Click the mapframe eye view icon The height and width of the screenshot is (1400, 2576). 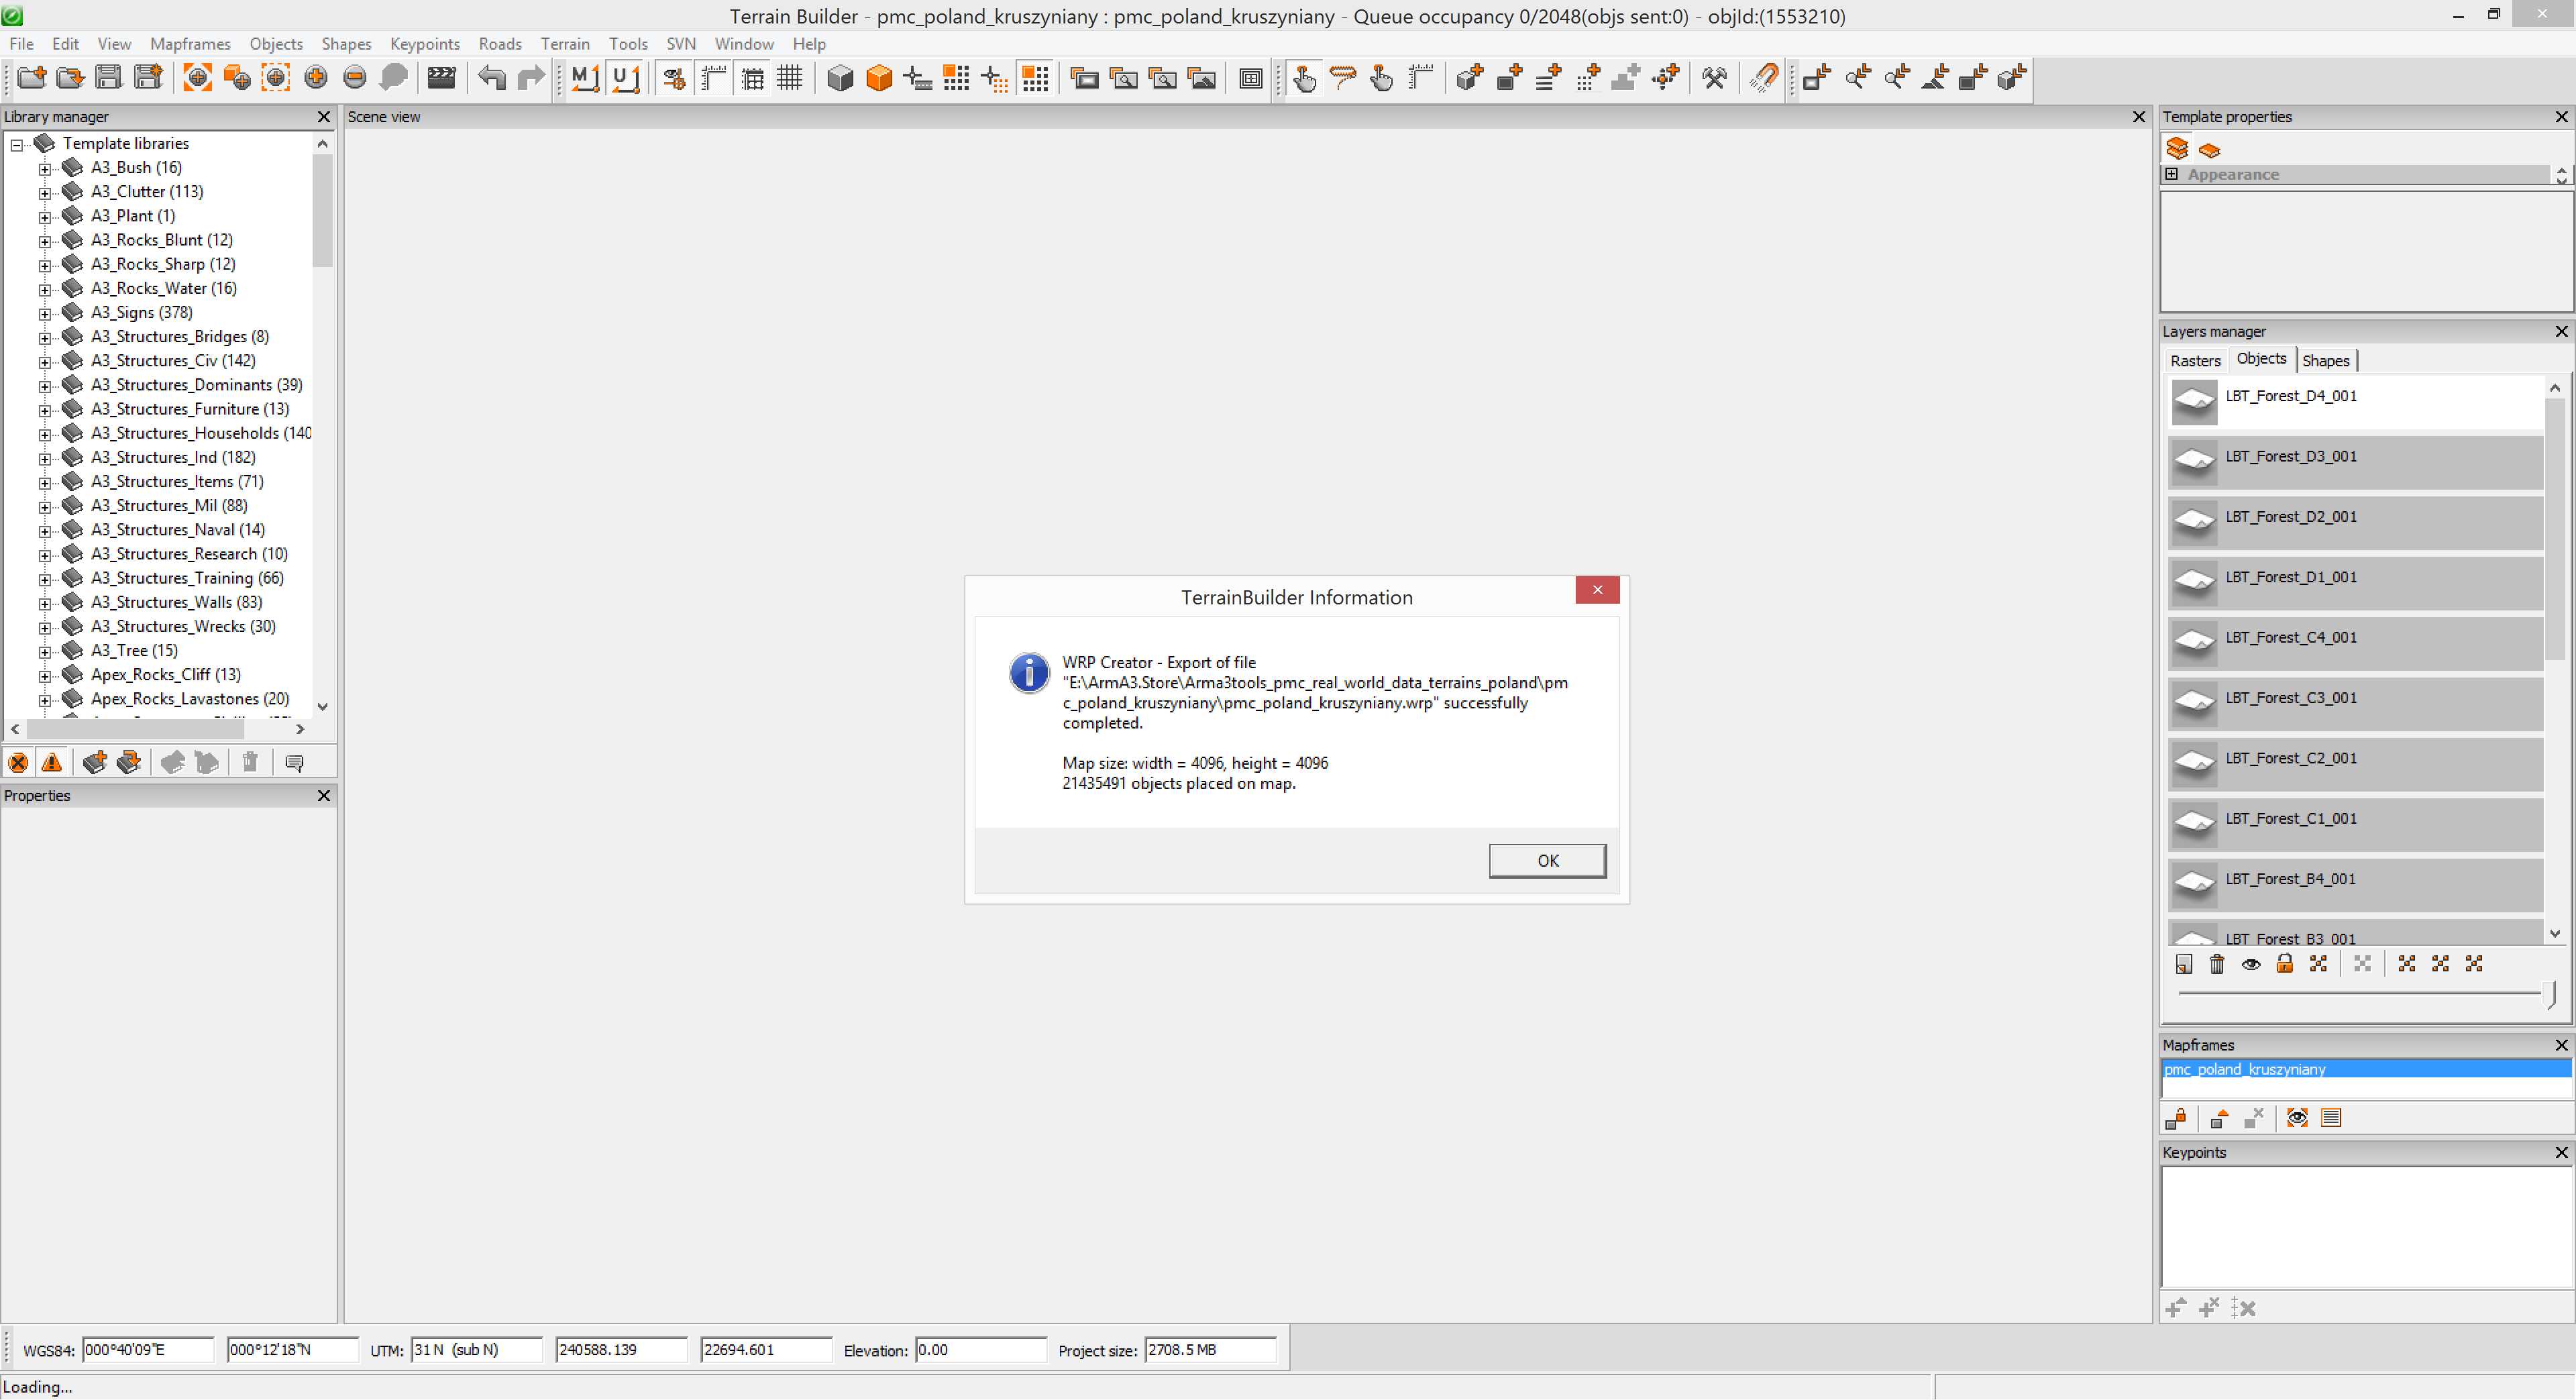2297,1118
